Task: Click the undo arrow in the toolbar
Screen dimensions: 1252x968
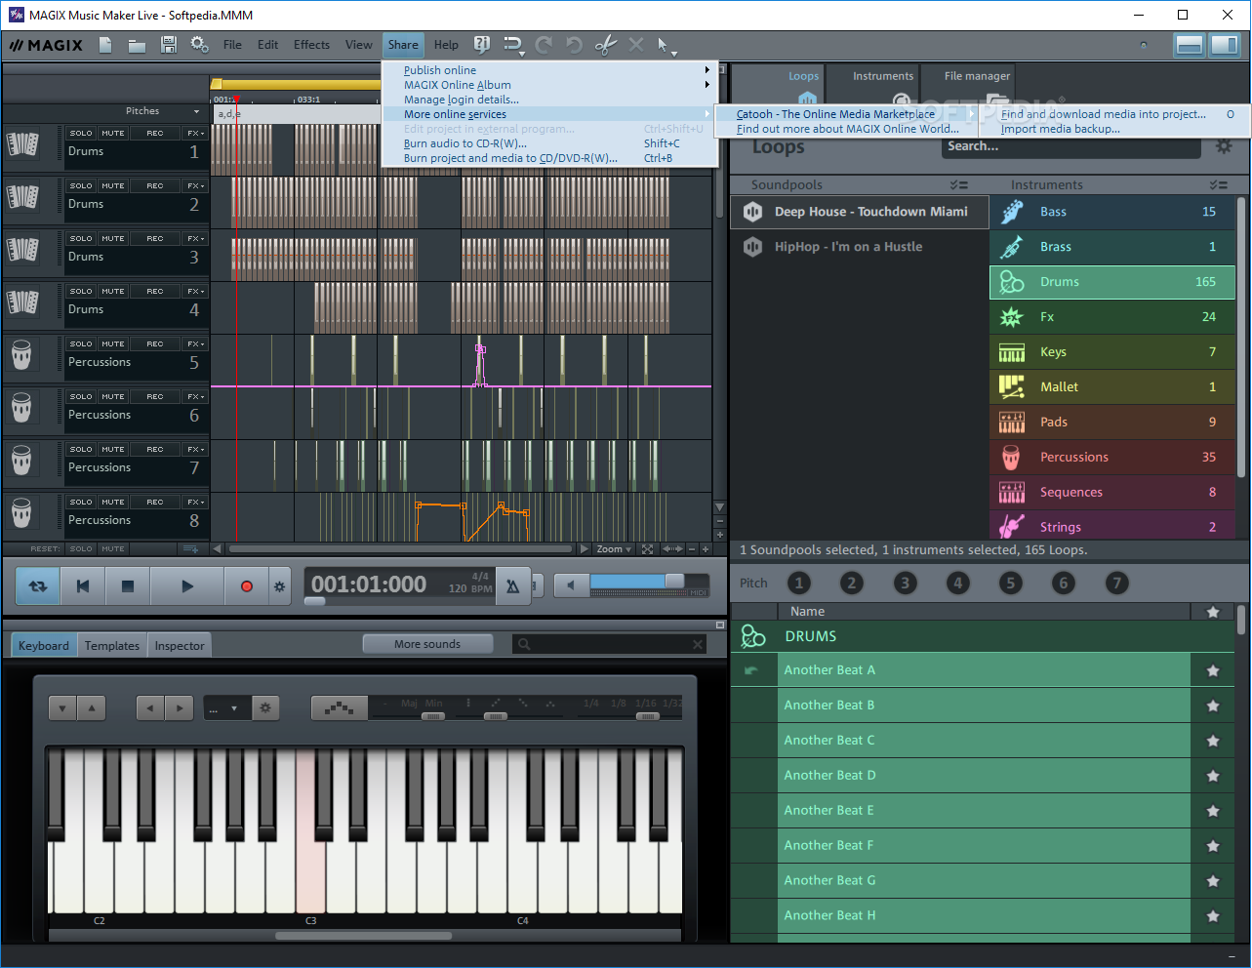Action: pos(574,45)
